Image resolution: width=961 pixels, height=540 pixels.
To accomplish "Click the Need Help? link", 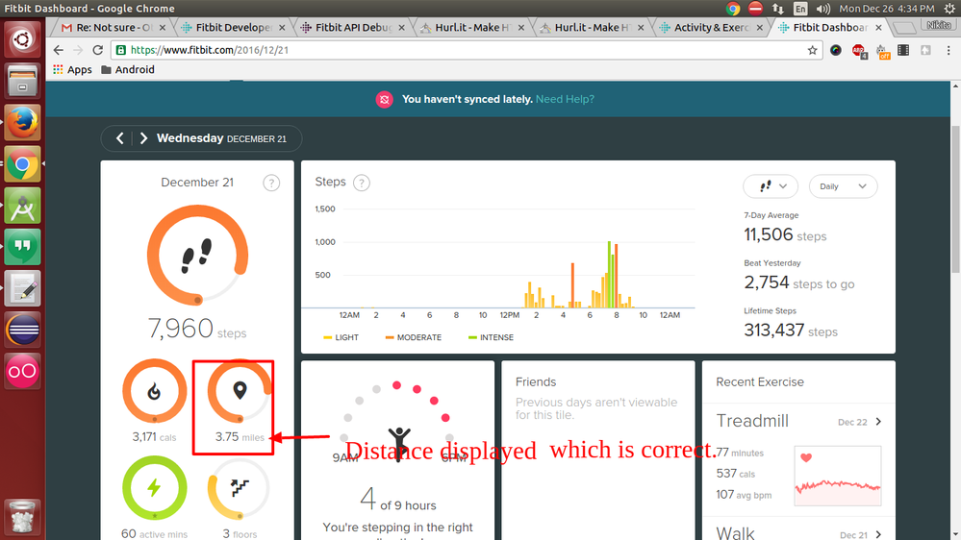I will click(x=565, y=99).
